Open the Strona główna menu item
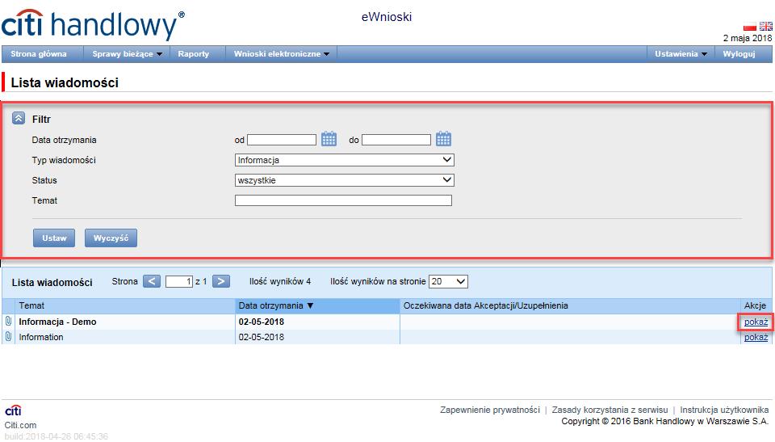The height and width of the screenshot is (442, 775). [39, 54]
